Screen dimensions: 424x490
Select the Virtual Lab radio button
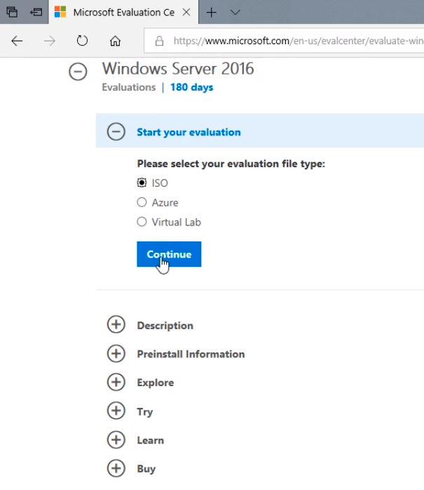click(142, 222)
